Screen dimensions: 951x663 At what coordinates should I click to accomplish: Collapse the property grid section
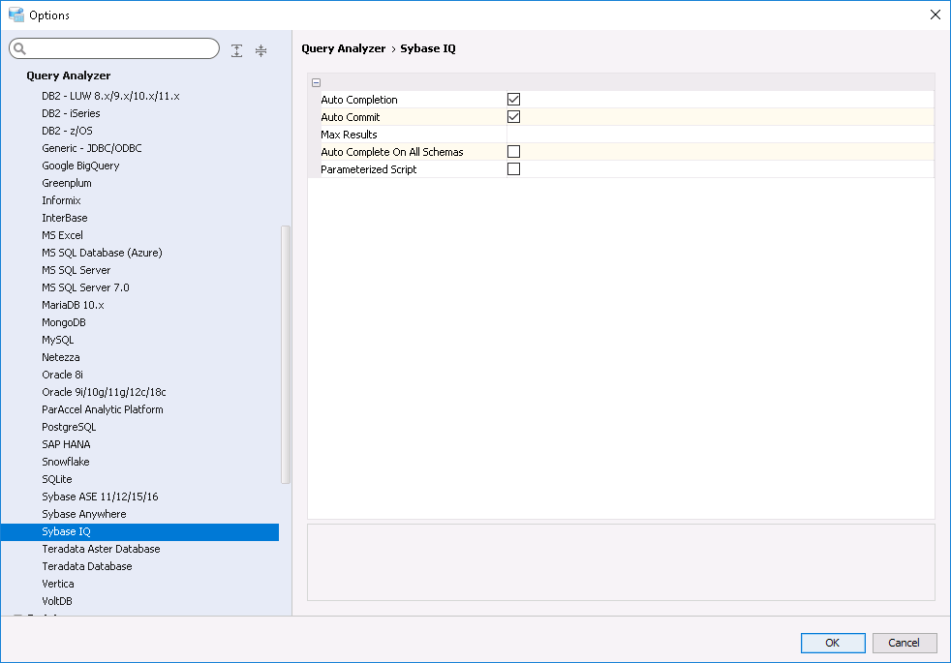317,83
